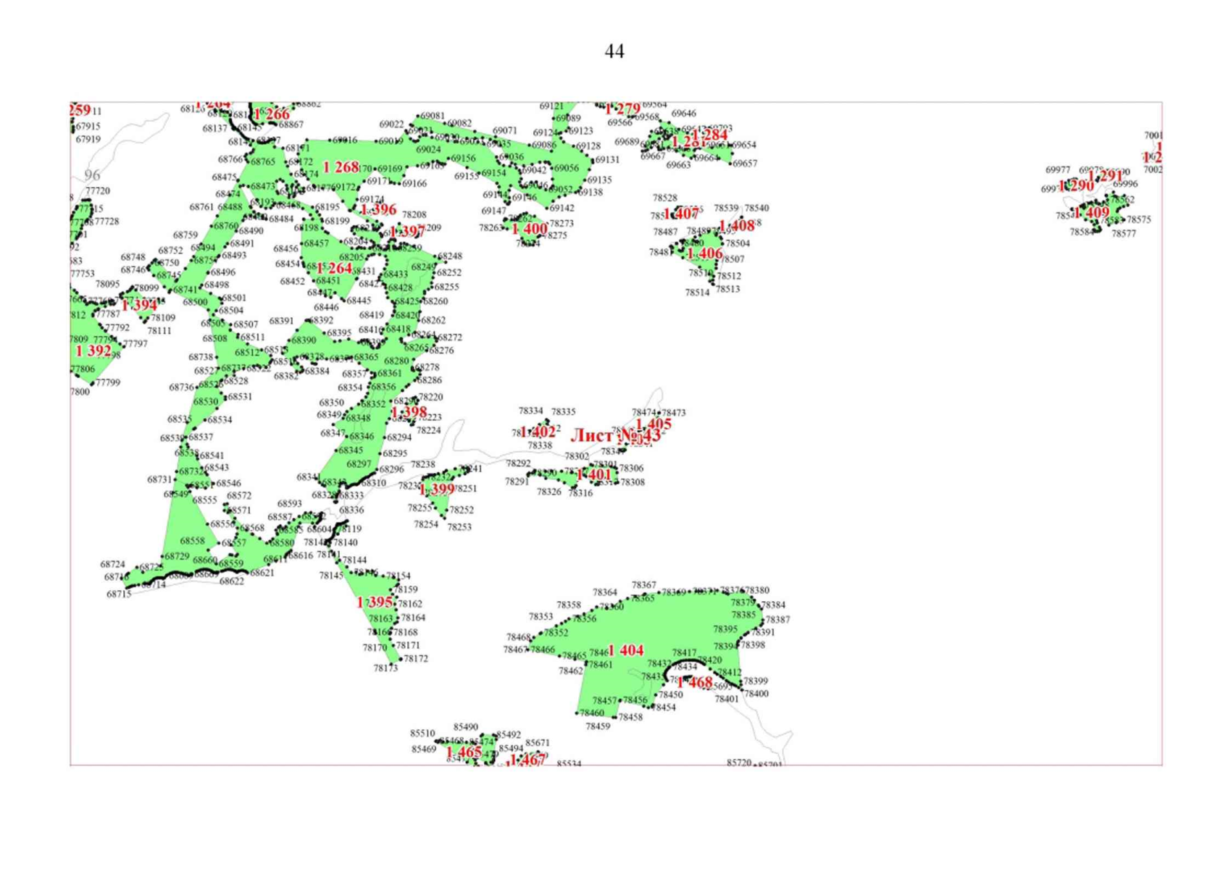The width and height of the screenshot is (1231, 869).
Task: Click the red parcel label 1 268
Action: (341, 167)
